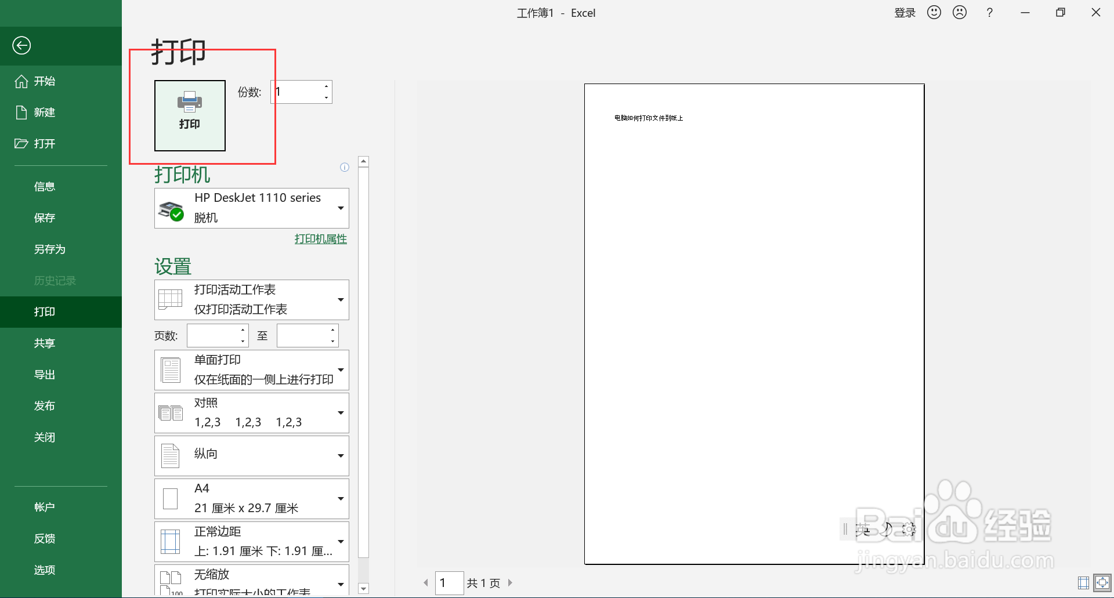This screenshot has height=598, width=1114.
Task: Click the printer info icon beside 打印机
Action: [345, 167]
